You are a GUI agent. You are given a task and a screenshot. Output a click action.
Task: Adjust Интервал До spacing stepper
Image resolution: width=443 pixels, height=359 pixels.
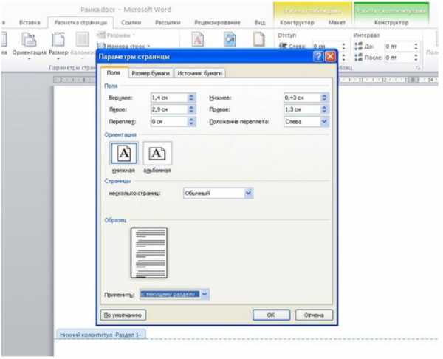pyautogui.click(x=416, y=46)
